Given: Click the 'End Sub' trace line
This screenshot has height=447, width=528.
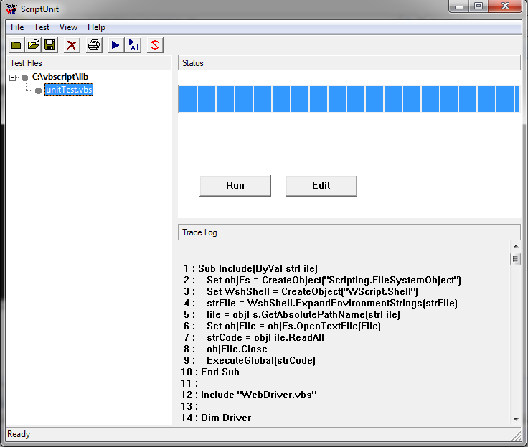Looking at the screenshot, I should tap(210, 372).
